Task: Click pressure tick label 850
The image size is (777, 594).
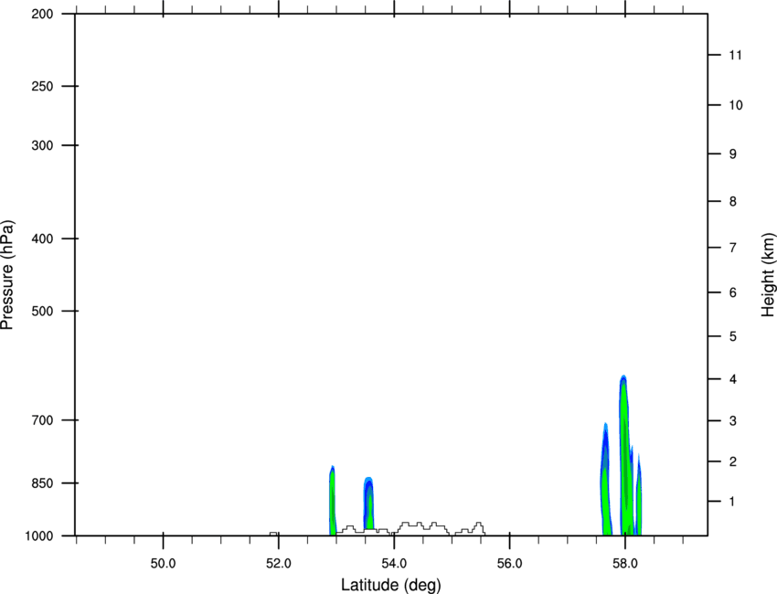Action: tap(42, 483)
